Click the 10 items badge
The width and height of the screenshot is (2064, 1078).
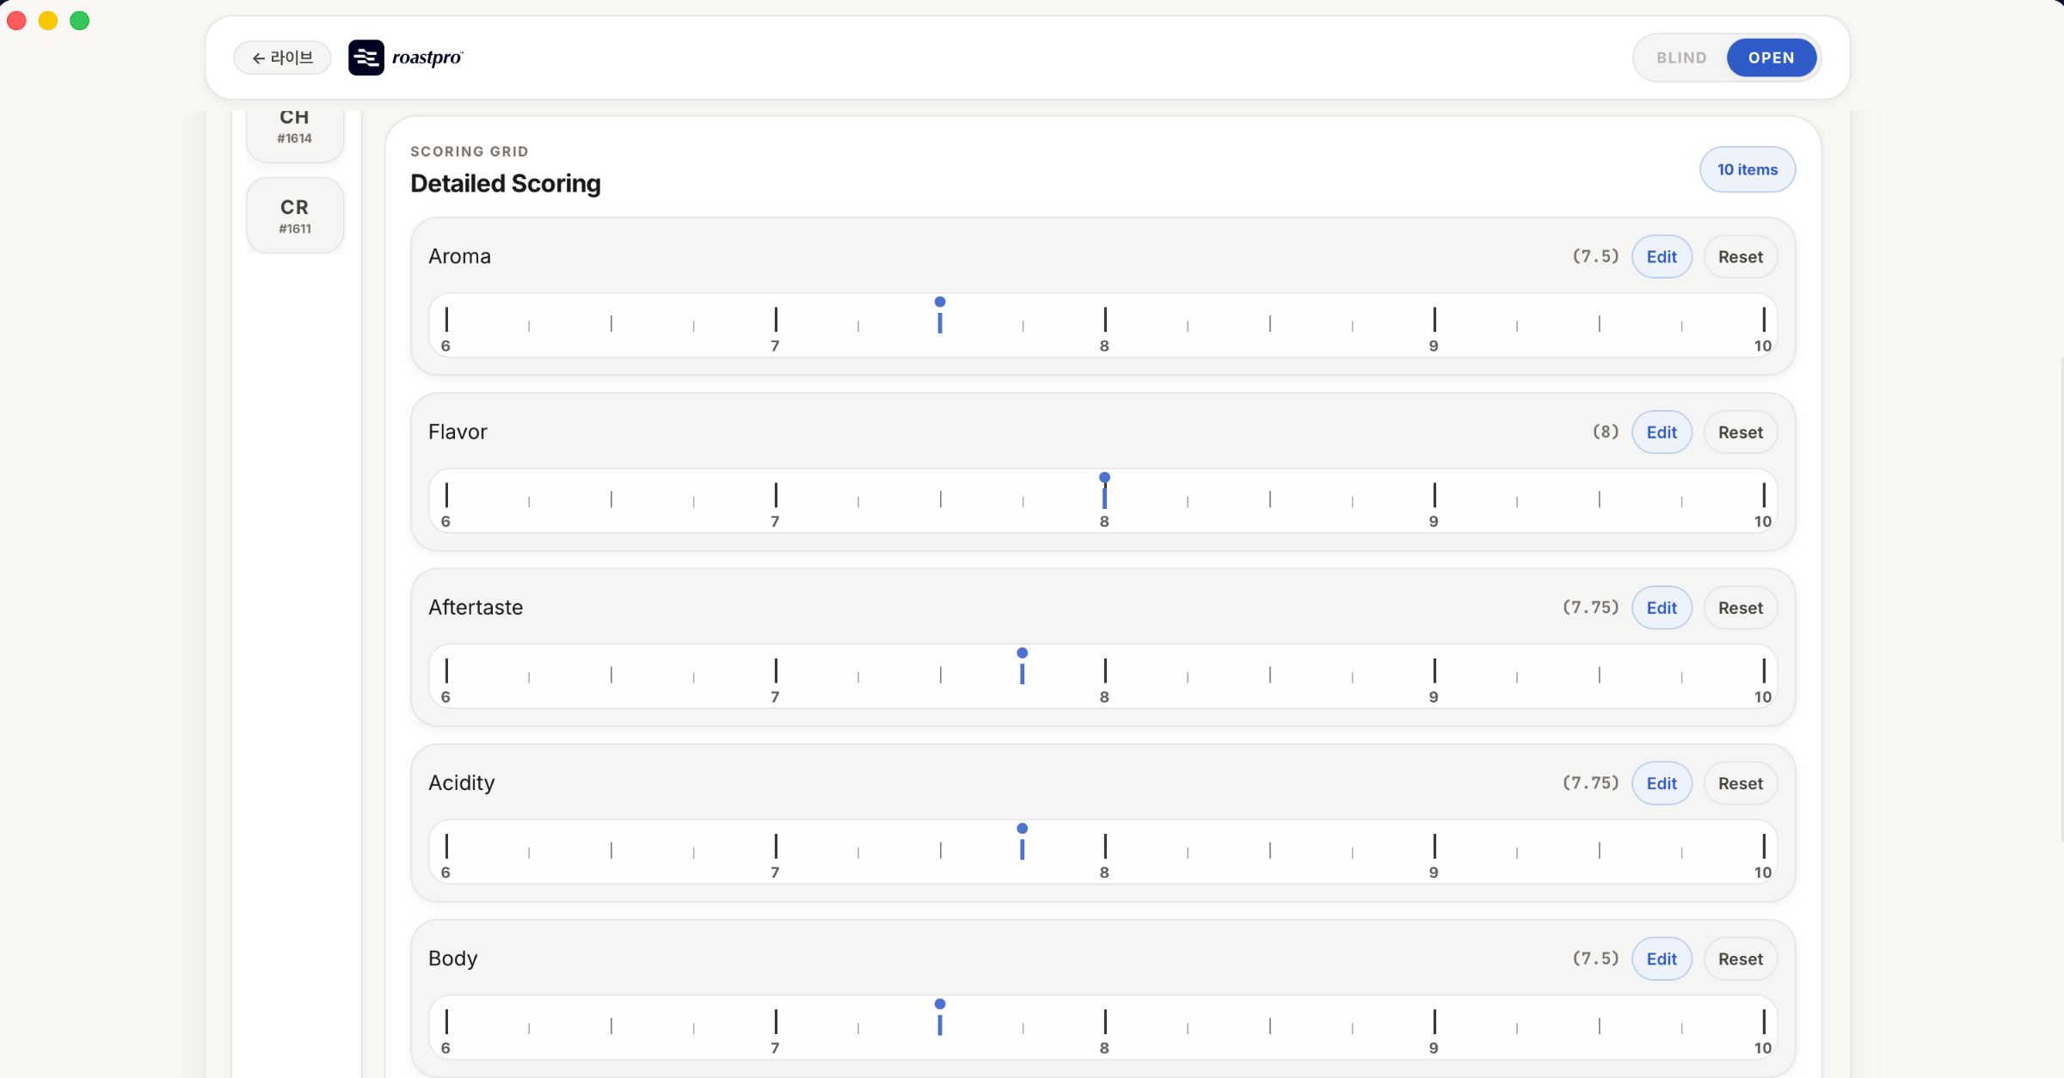[1748, 169]
